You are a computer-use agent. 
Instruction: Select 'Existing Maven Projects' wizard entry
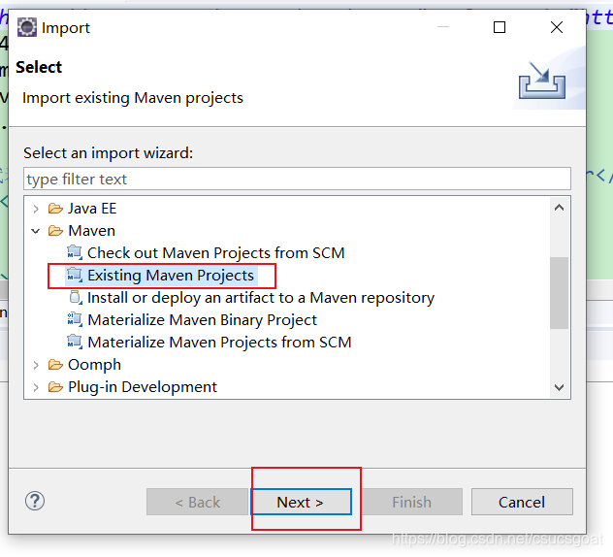(171, 276)
